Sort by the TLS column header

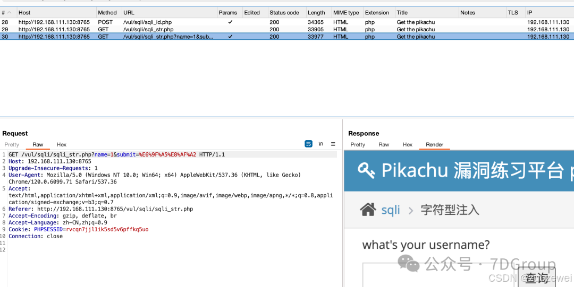point(516,12)
